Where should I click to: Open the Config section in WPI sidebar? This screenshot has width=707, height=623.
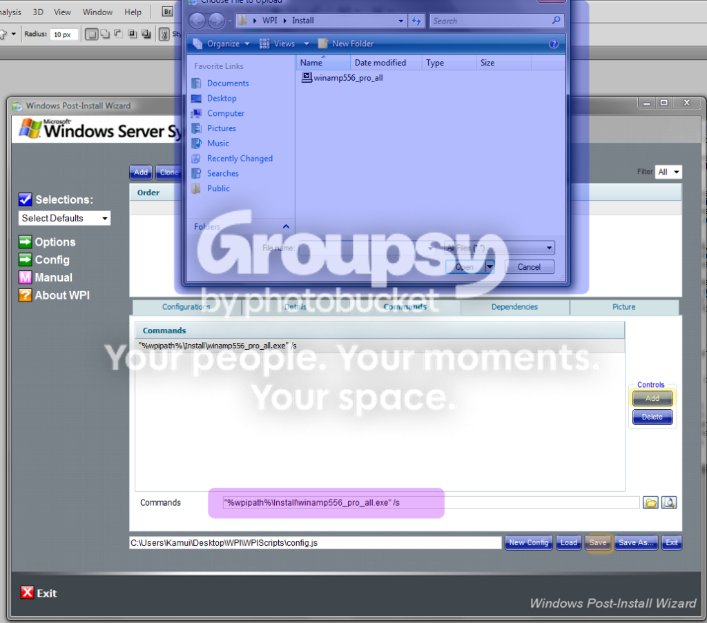44,260
